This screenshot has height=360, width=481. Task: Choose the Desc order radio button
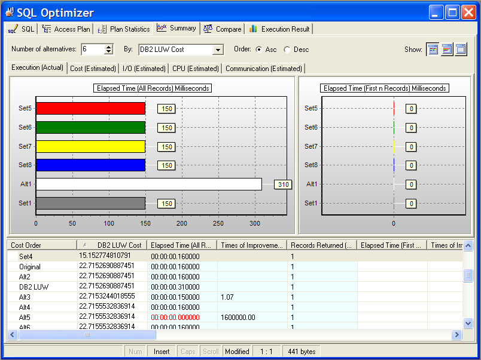point(287,50)
